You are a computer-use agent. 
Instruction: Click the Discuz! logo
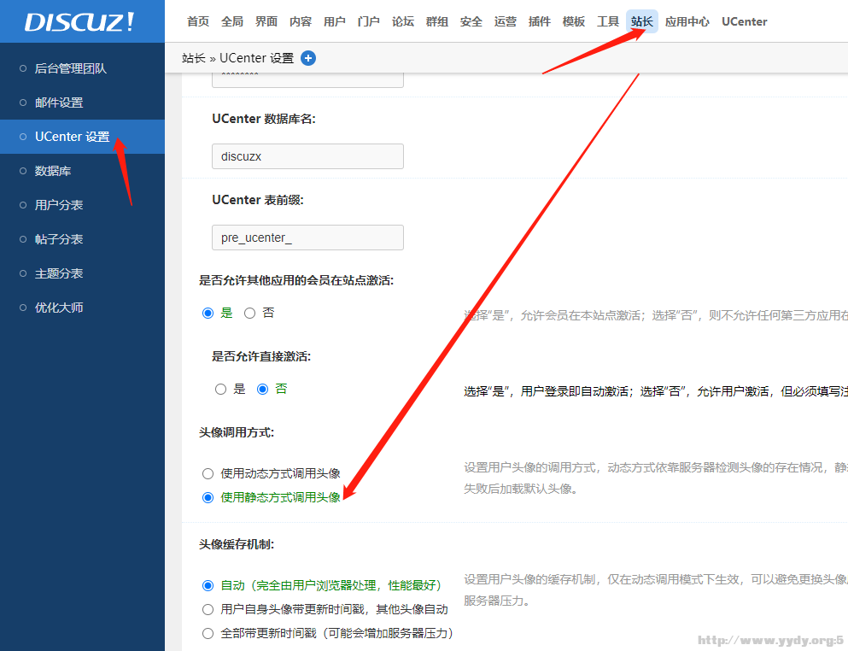[79, 22]
